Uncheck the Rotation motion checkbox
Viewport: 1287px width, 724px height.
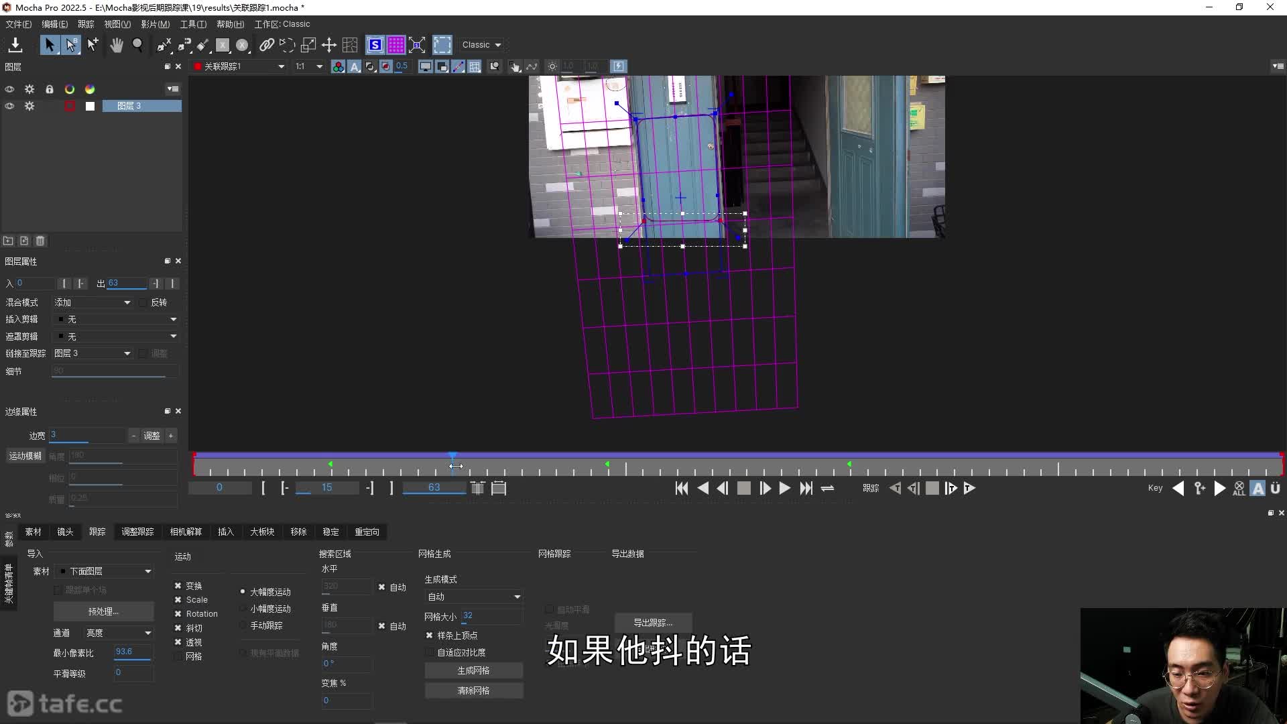[178, 614]
